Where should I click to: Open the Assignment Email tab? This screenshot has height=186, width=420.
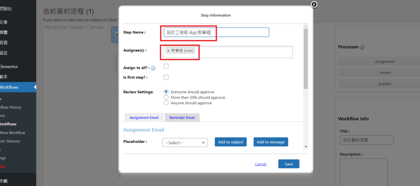[144, 118]
